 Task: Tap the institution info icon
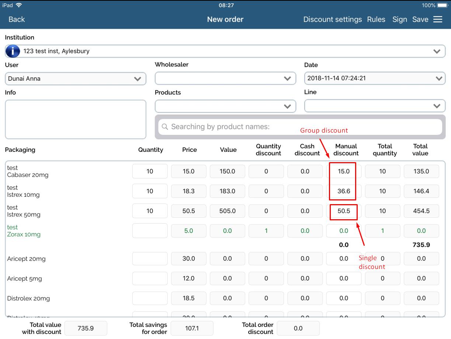pos(13,52)
